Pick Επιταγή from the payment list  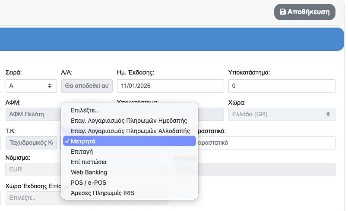130,152
